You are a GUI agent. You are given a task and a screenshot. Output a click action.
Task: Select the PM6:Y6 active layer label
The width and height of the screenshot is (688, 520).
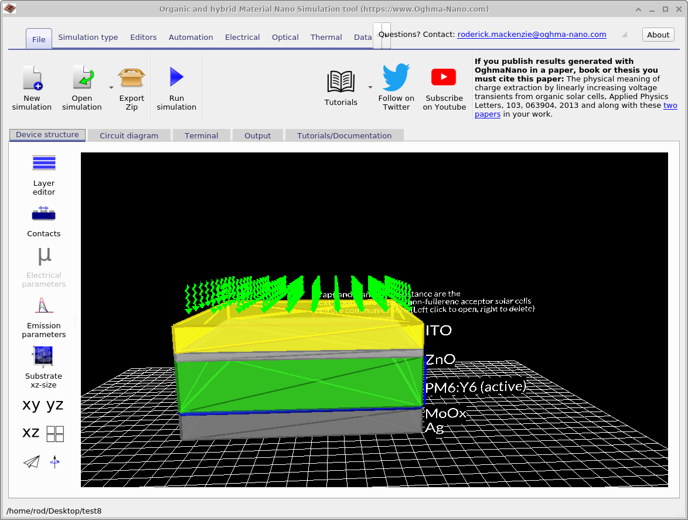(x=476, y=386)
